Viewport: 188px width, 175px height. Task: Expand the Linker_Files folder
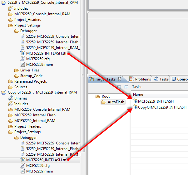29,70
